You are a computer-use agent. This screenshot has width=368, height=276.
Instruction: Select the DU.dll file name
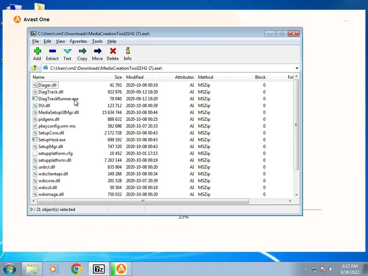44,106
